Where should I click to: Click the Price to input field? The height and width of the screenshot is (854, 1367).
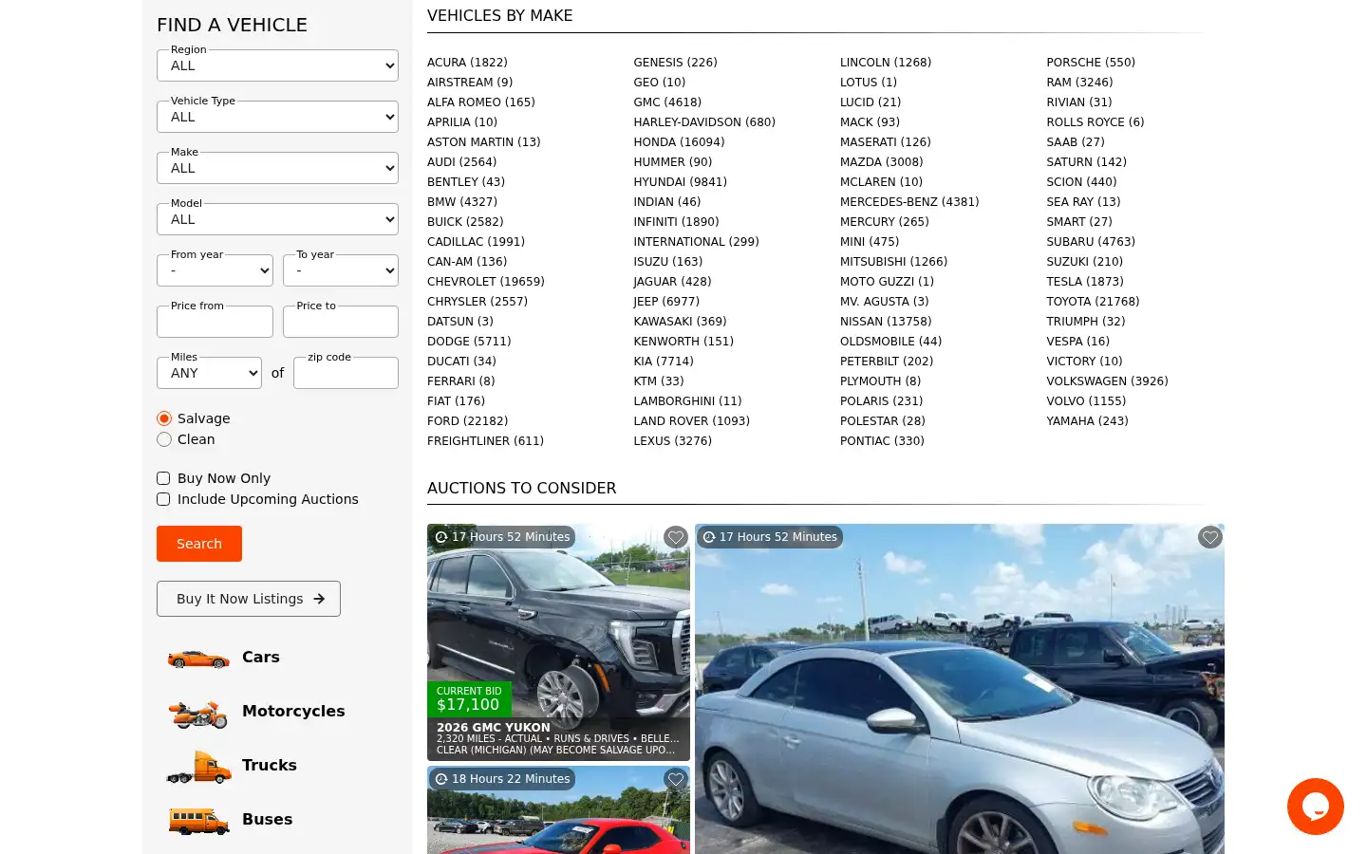tap(341, 322)
